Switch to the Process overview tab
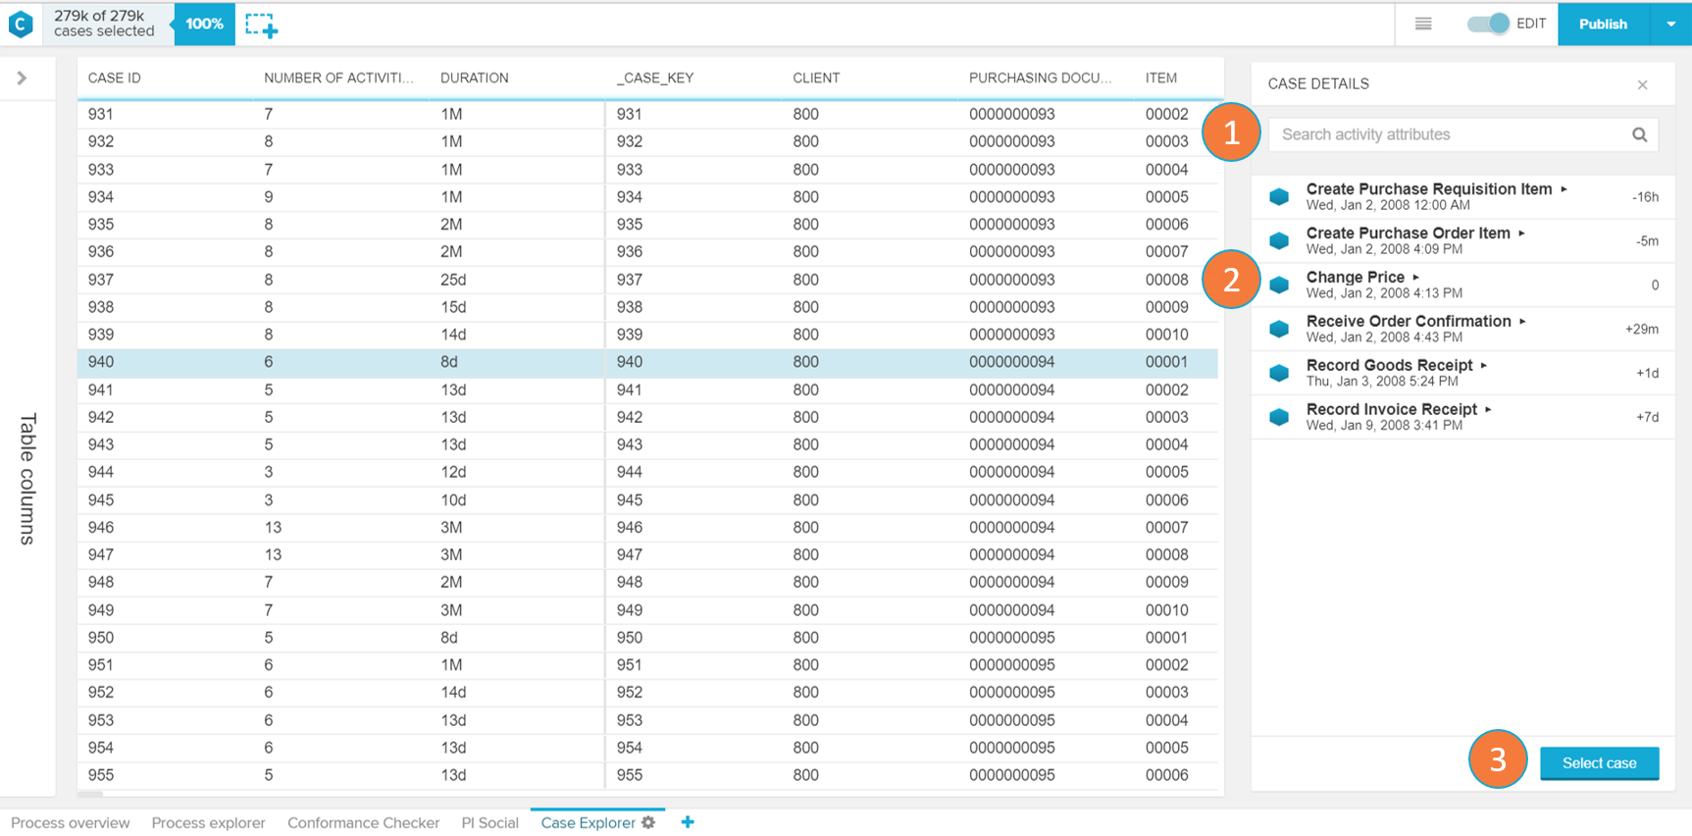The height and width of the screenshot is (836, 1692). point(70,822)
